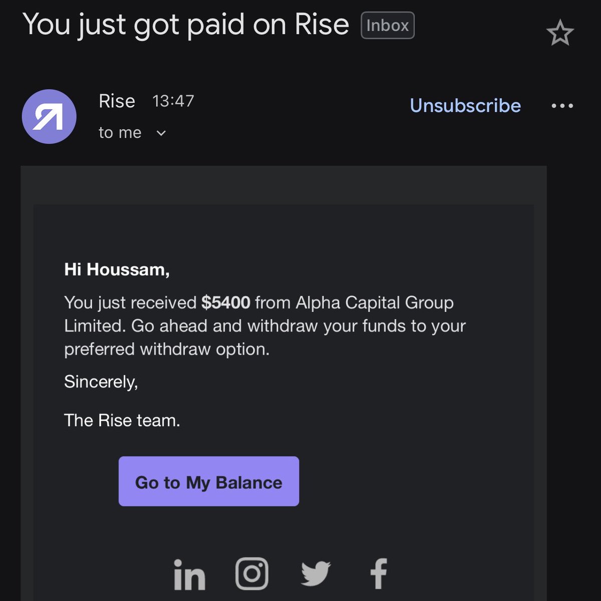Tap the 'Sincerely,' line
This screenshot has height=601, width=601.
coord(101,382)
